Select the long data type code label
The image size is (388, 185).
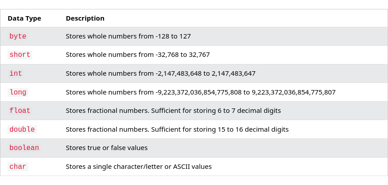click(18, 92)
